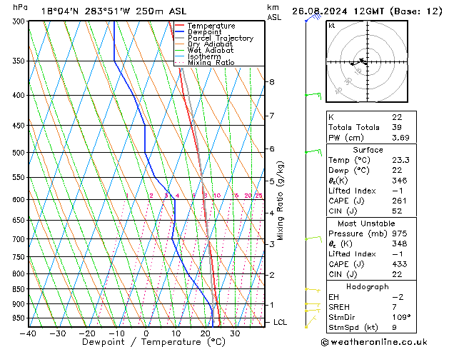Click the wind barb at 300 hPa

[x=311, y=17]
